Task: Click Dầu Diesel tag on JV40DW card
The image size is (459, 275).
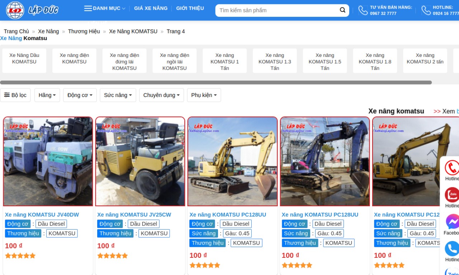Action: coord(51,224)
